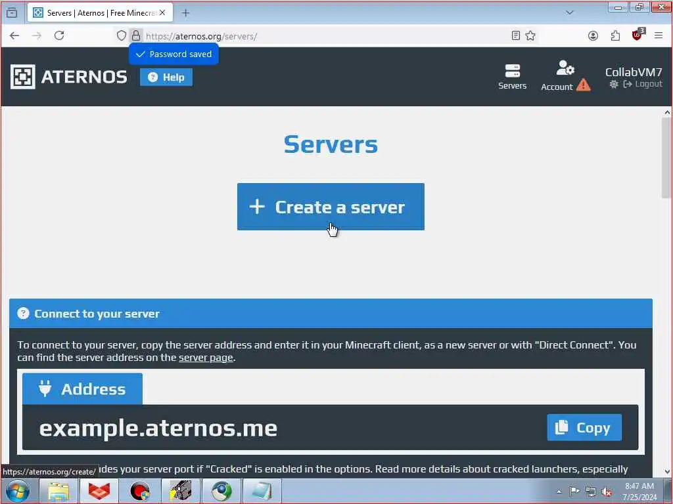673x504 pixels.
Task: Open the red shield taskbar app
Action: point(99,491)
